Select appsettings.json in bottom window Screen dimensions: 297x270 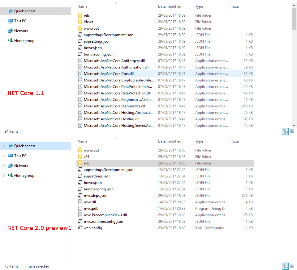[97, 176]
